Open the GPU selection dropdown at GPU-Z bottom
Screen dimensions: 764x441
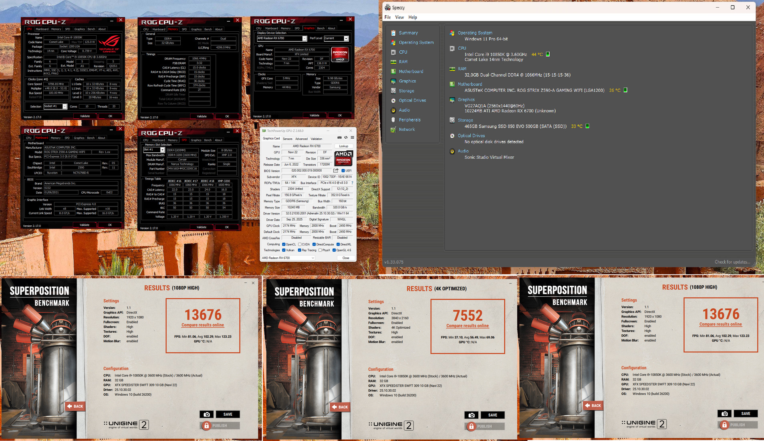(288, 258)
